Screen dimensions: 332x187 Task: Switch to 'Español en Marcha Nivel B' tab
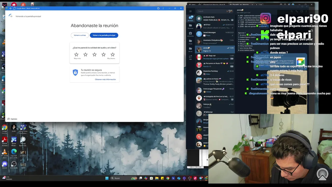(214, 4)
